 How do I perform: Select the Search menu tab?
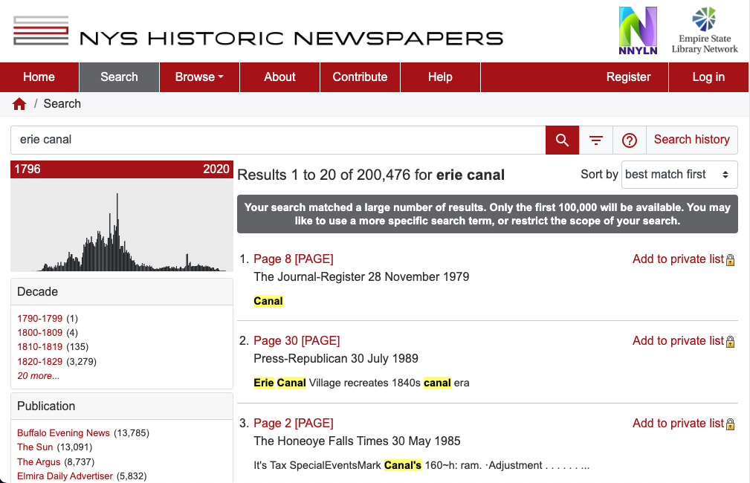pyautogui.click(x=119, y=77)
